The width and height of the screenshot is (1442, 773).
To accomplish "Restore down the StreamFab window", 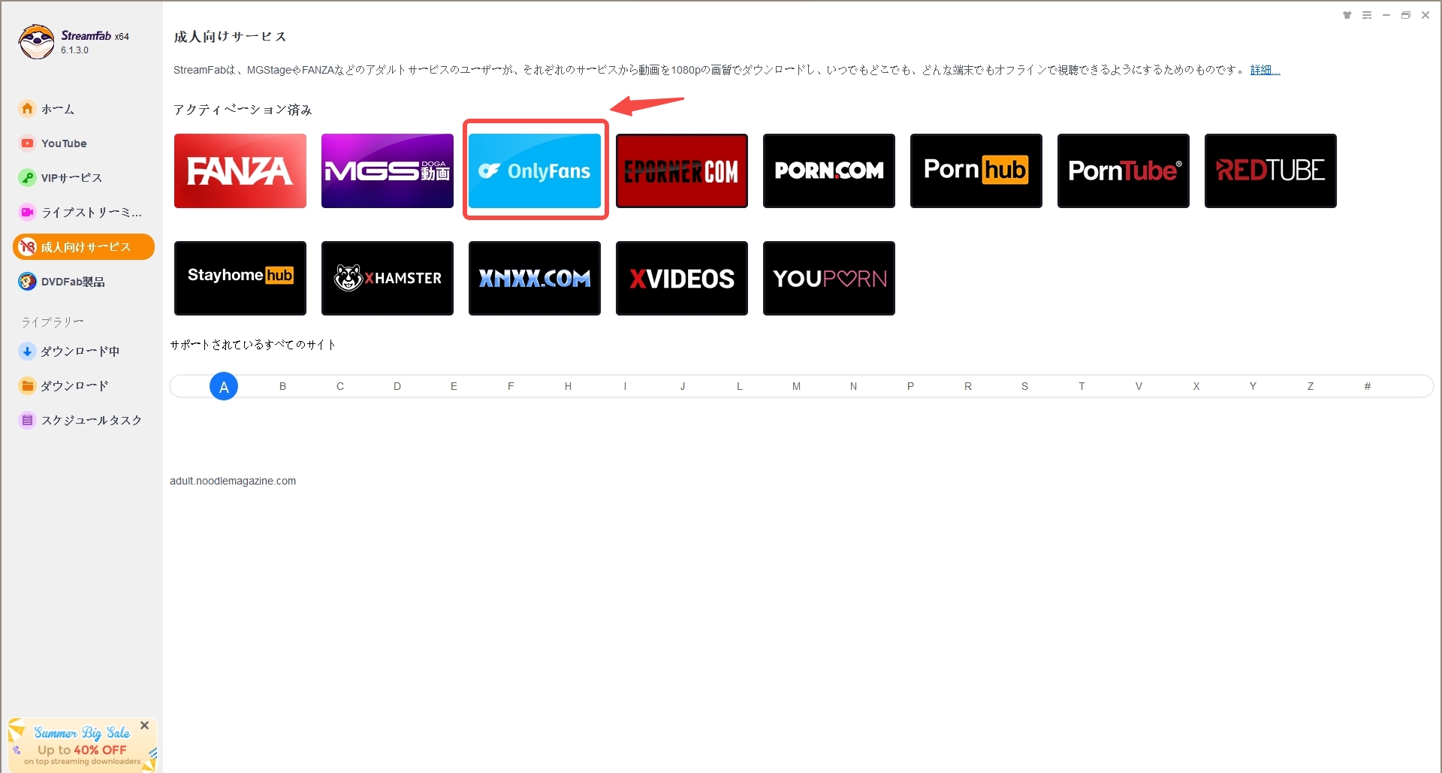I will (1406, 15).
